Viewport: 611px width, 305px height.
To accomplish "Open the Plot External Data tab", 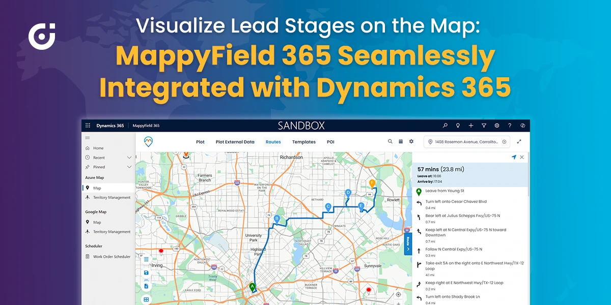I will [235, 142].
